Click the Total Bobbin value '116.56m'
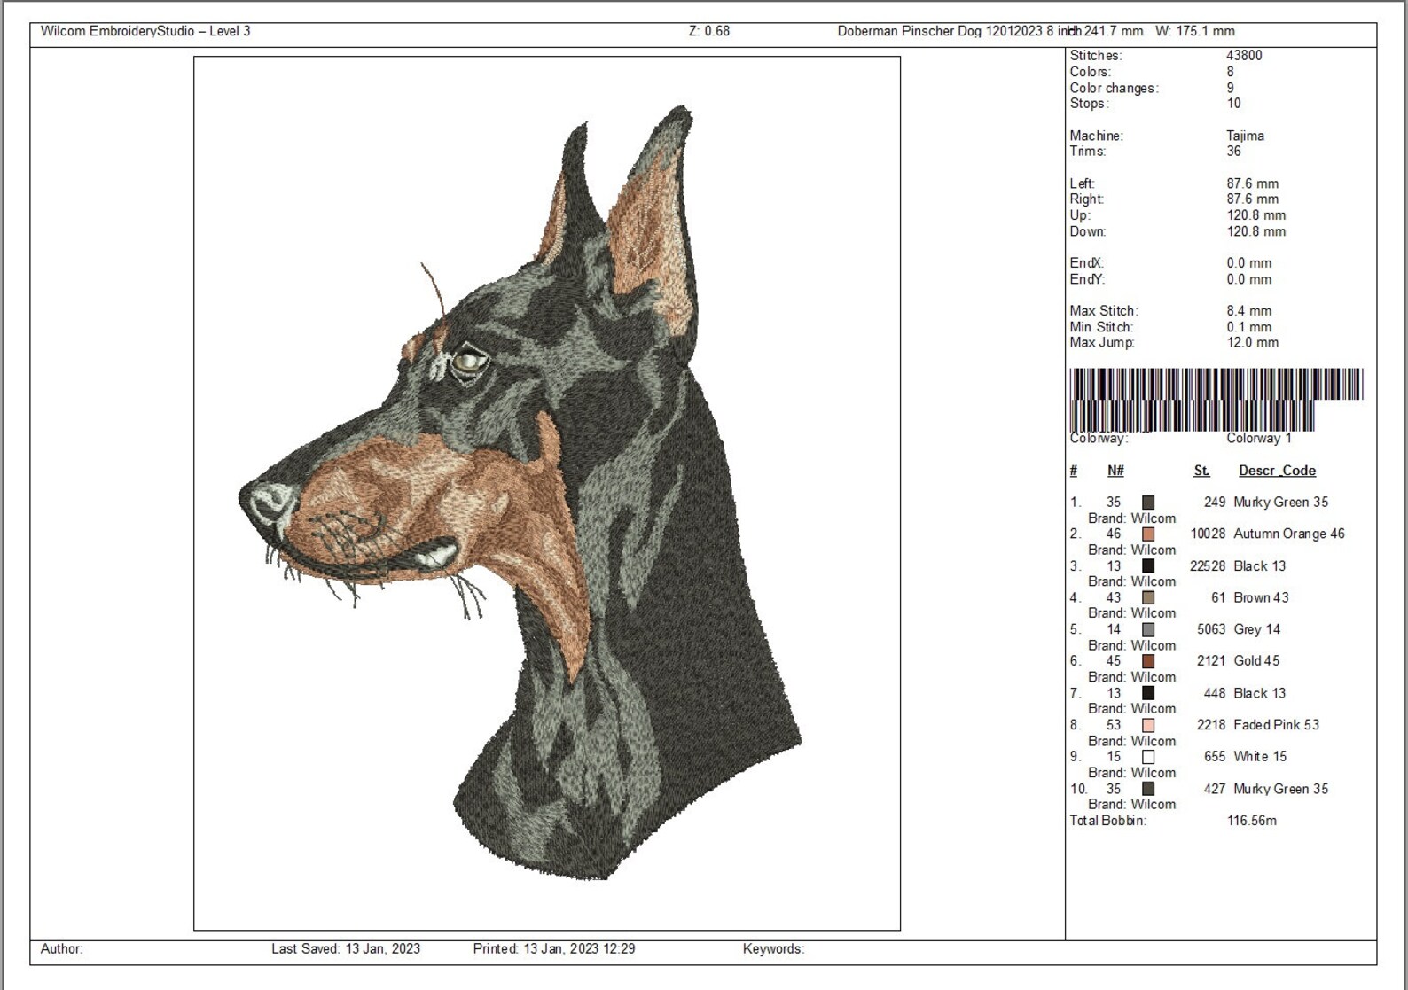This screenshot has height=990, width=1408. point(1252,821)
